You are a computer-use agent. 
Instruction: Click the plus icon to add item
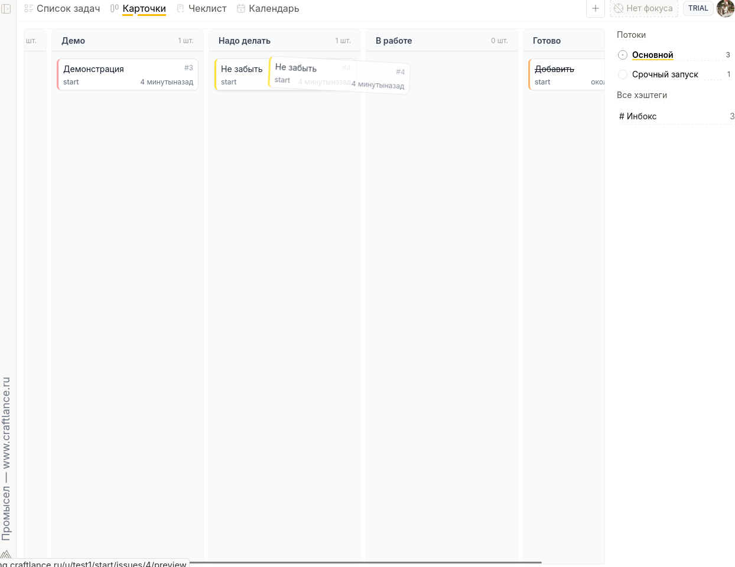click(595, 8)
